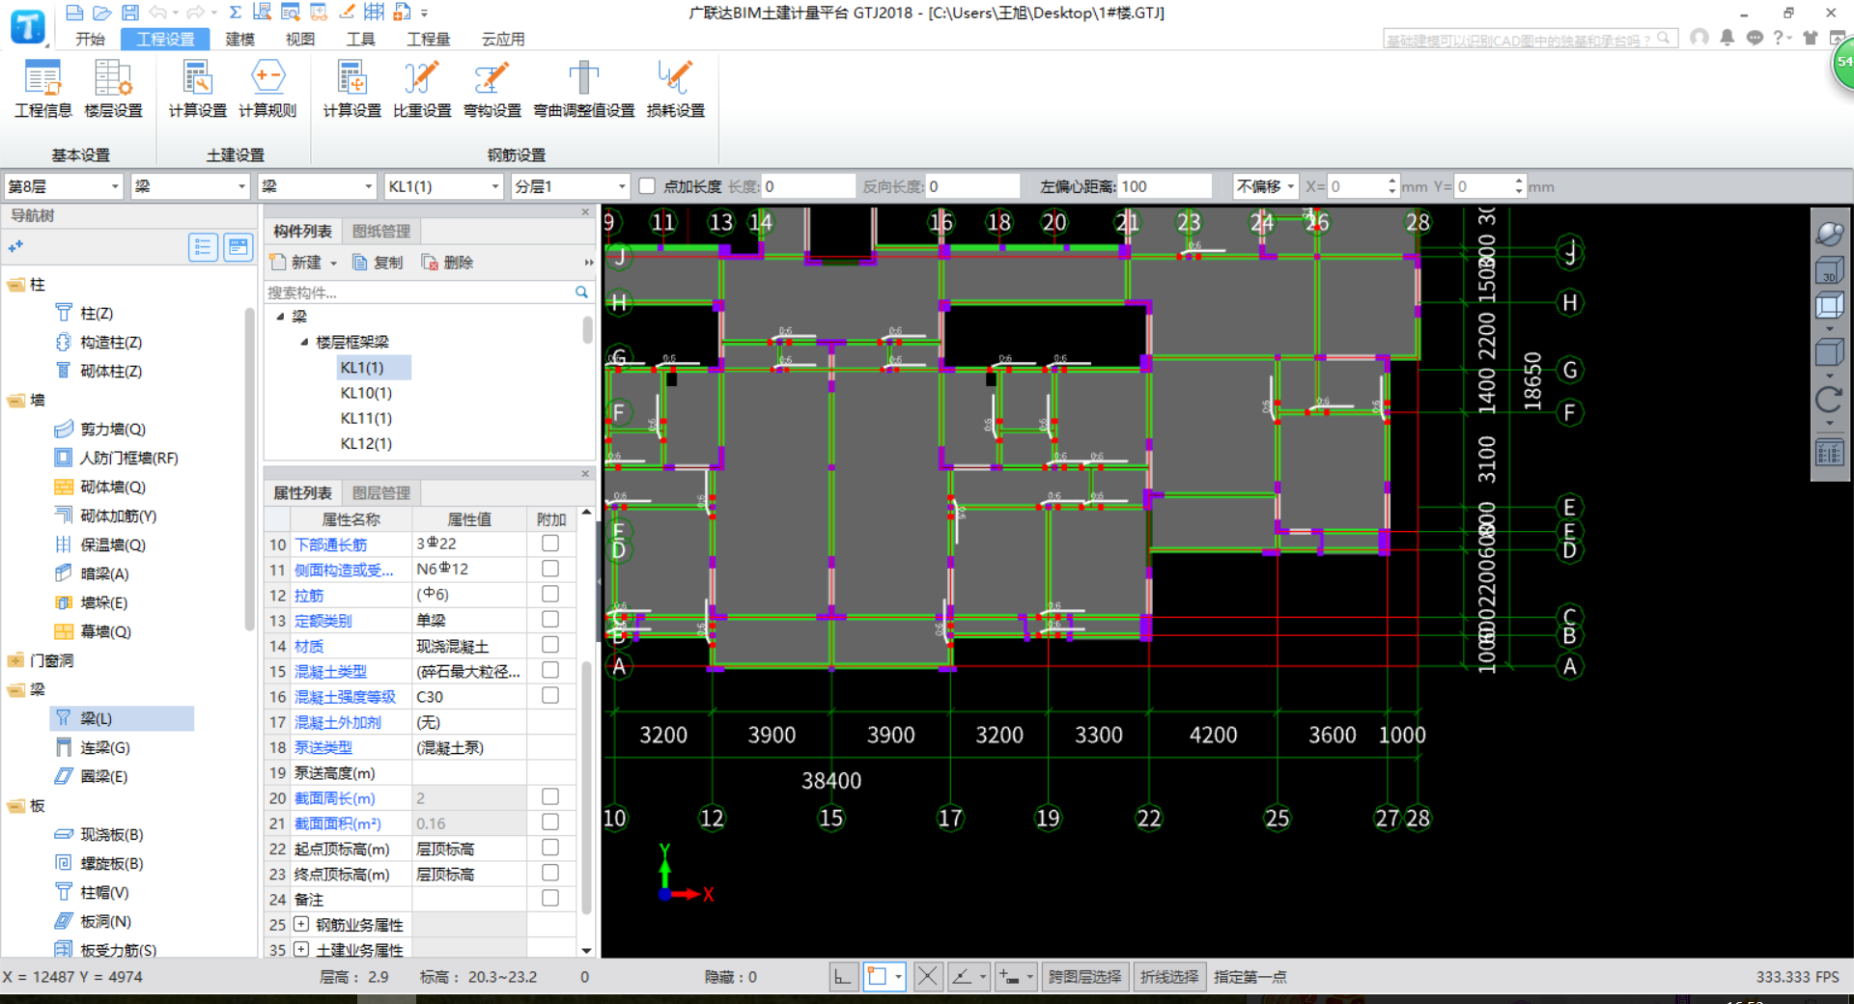
Task: Open 工程信息 project info settings
Action: point(42,89)
